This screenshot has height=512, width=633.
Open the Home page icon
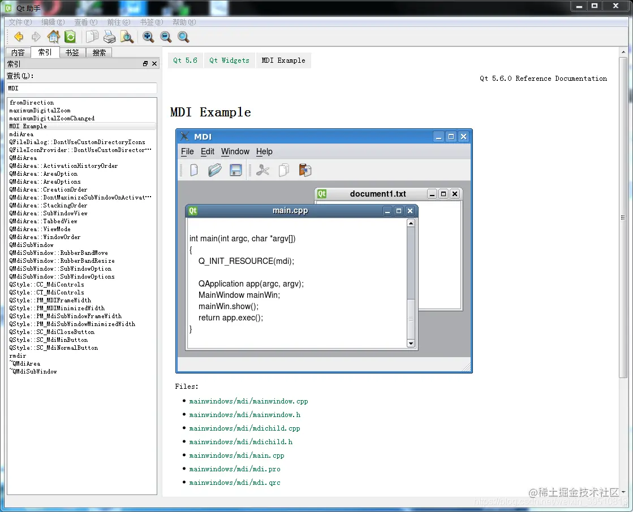(x=53, y=37)
